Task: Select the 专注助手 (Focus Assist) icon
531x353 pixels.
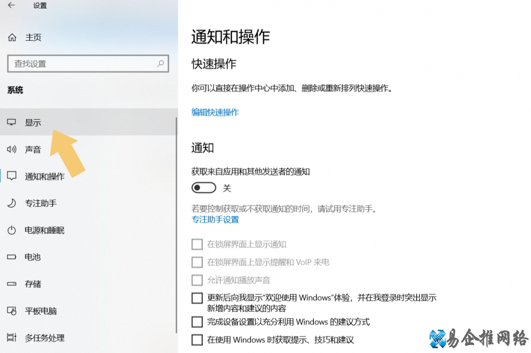Action: [x=12, y=203]
